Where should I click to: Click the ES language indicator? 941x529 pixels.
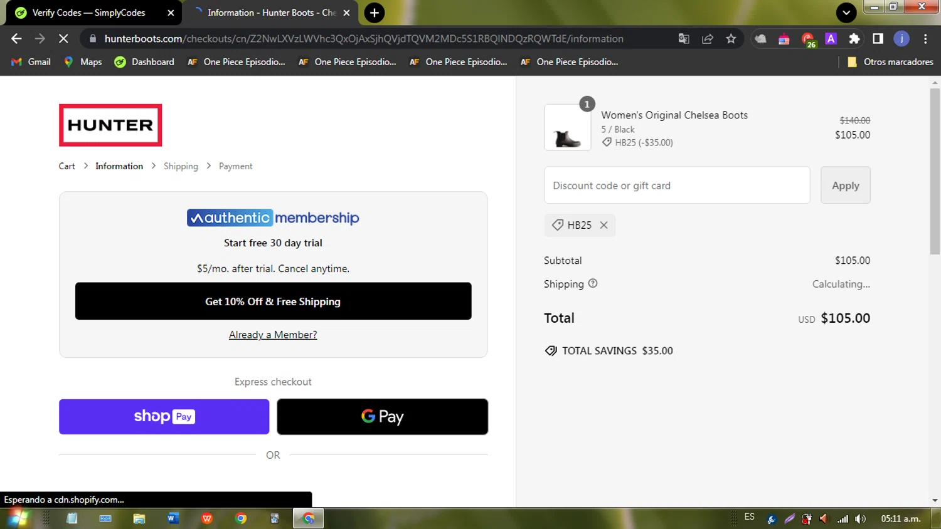[x=749, y=517]
